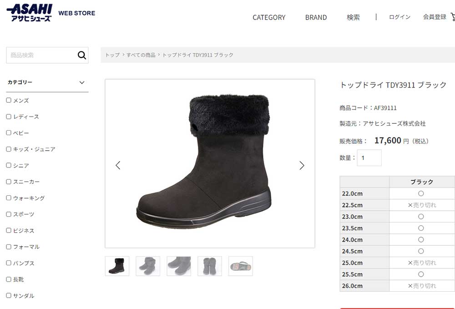This screenshot has width=455, height=309.
Task: Check the レディース category checkbox
Action: tap(9, 117)
